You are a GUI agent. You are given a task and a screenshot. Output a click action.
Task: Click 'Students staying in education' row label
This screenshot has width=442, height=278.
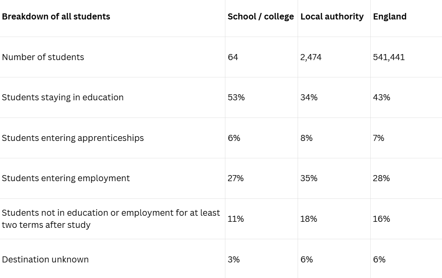point(63,97)
